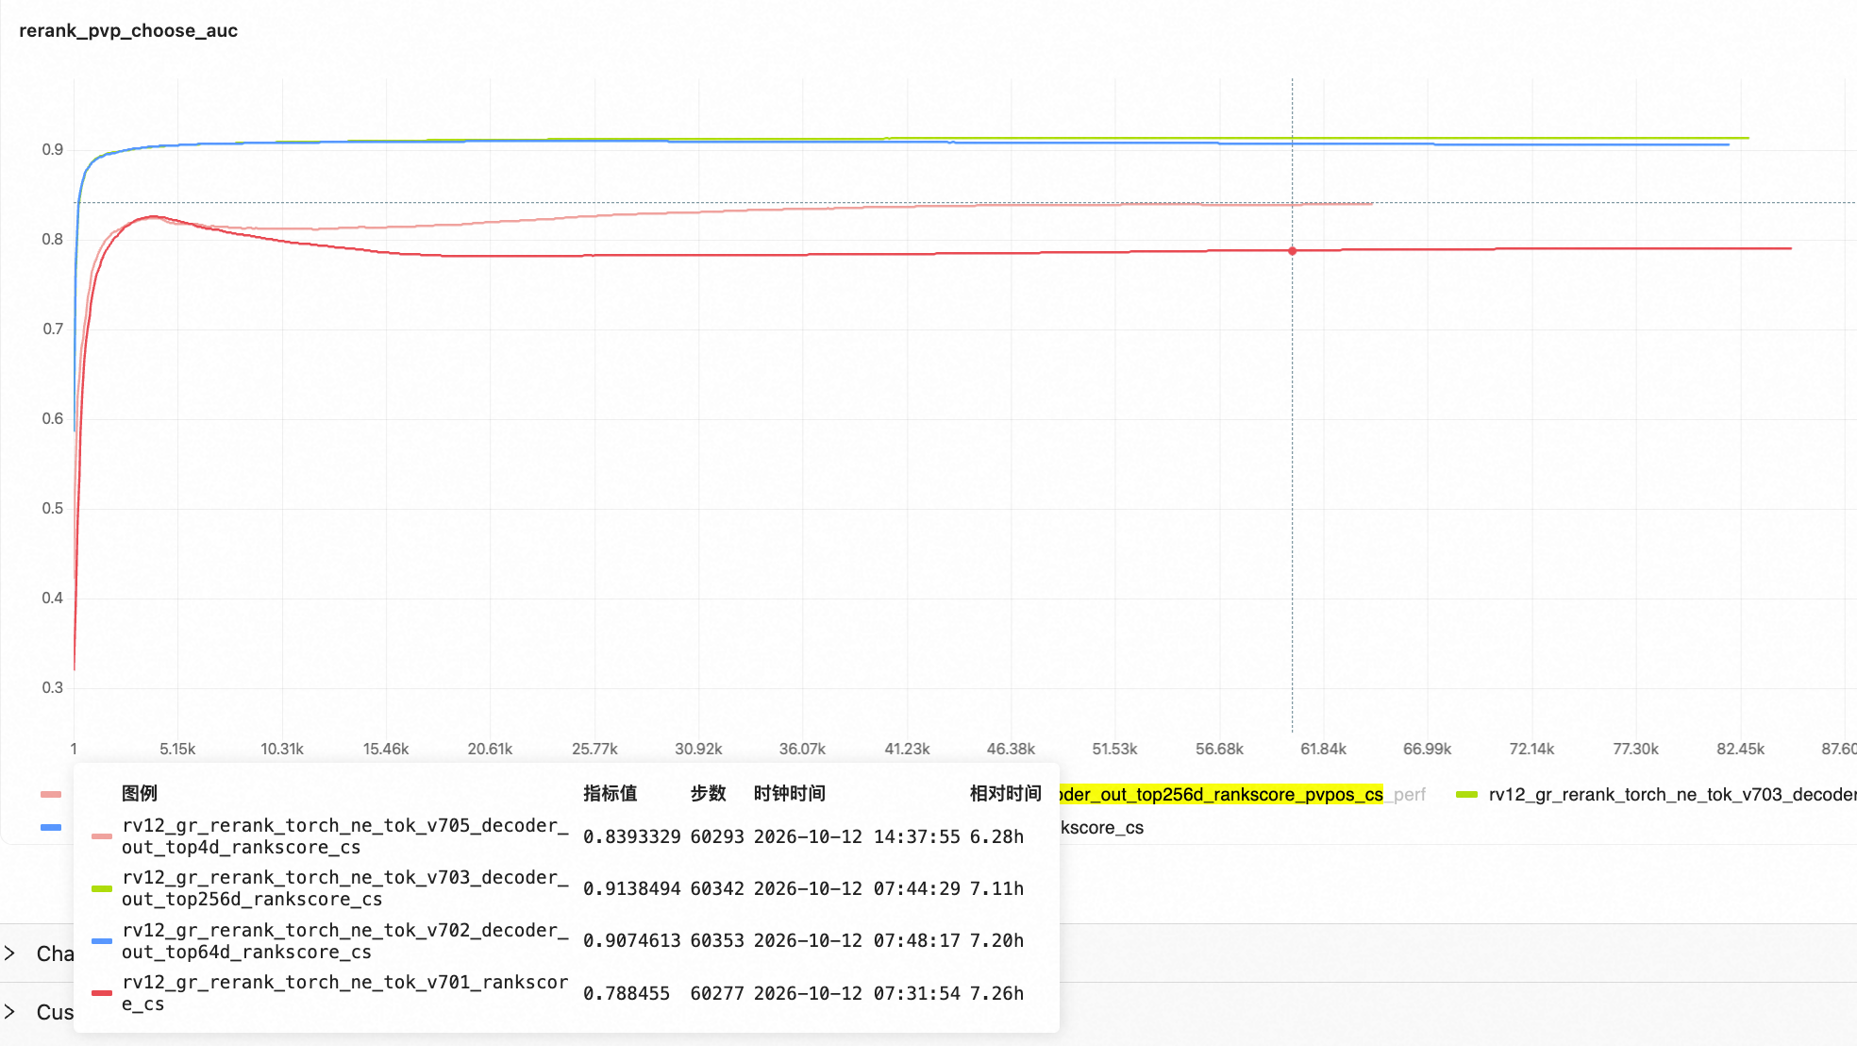
Task: Click blue swatch in v702 tooltip row
Action: click(102, 941)
